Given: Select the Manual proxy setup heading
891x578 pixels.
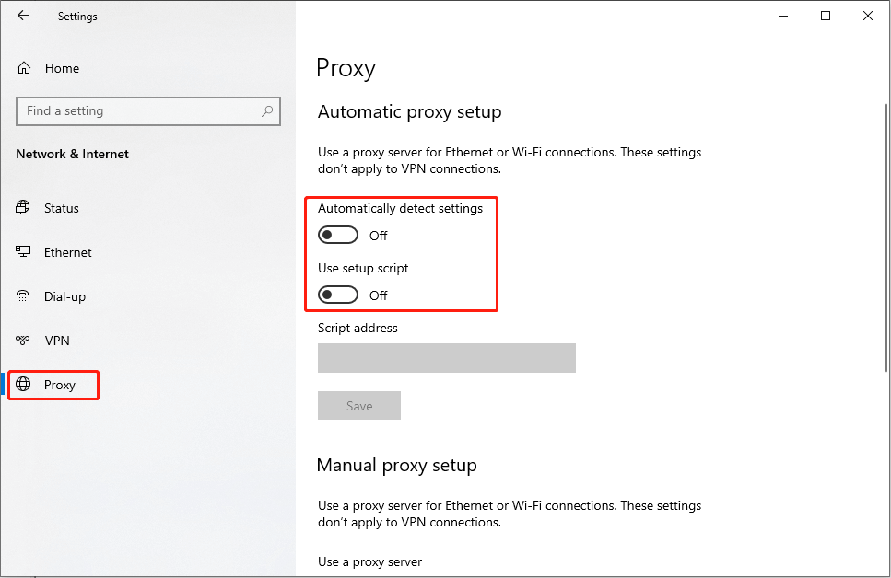Looking at the screenshot, I should (397, 465).
